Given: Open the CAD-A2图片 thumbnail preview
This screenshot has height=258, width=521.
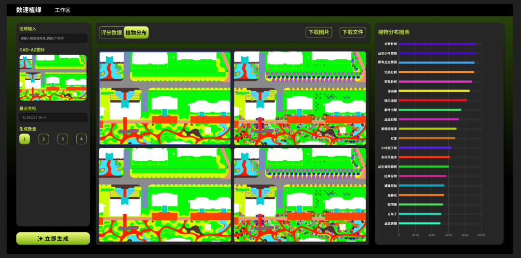Looking at the screenshot, I should coord(53,77).
